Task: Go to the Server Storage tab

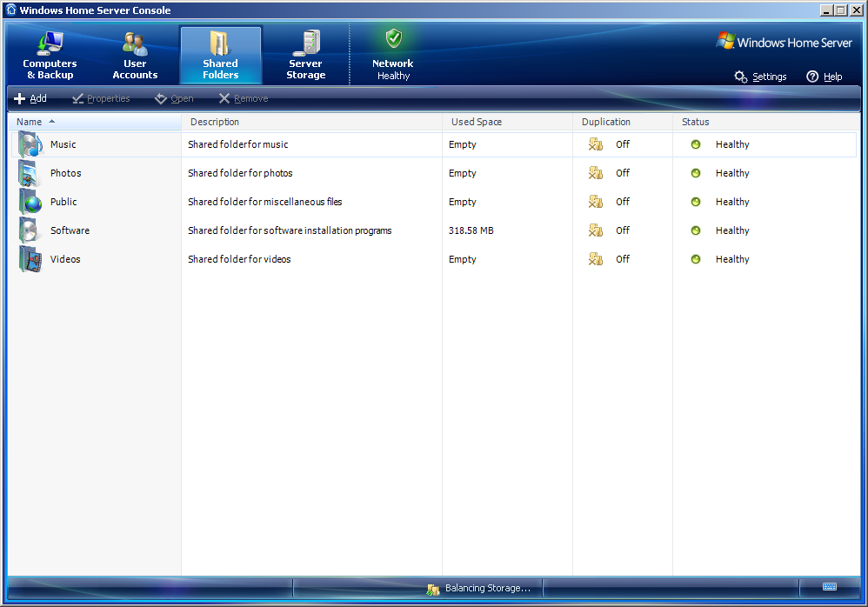Action: (305, 56)
